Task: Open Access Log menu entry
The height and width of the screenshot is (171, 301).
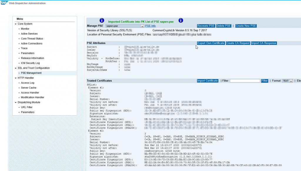Action: (27, 83)
